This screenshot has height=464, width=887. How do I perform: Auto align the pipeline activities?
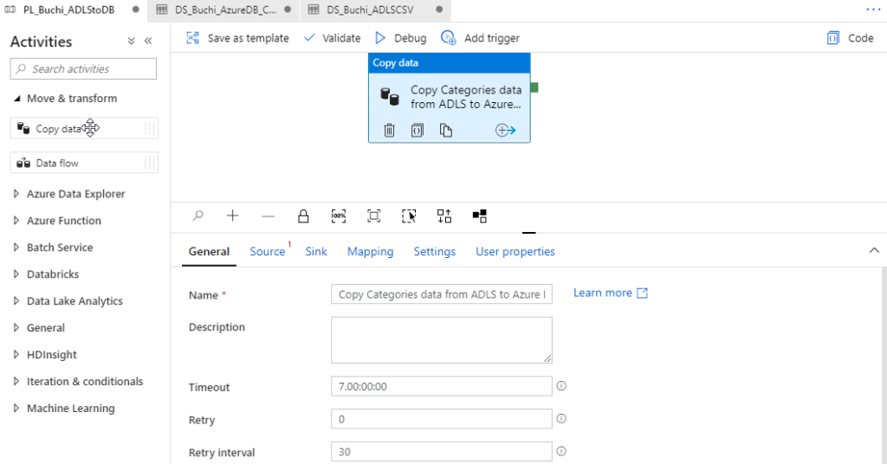point(444,216)
